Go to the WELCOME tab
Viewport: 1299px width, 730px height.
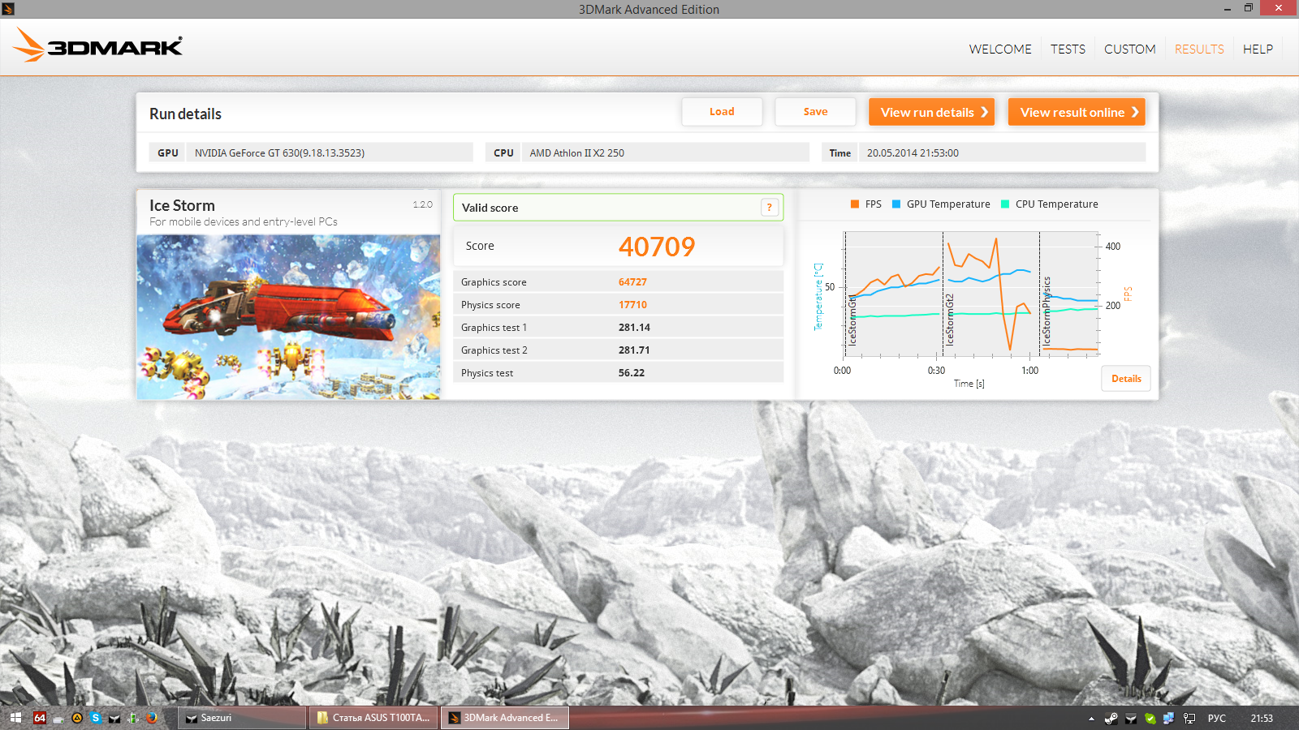(1000, 49)
